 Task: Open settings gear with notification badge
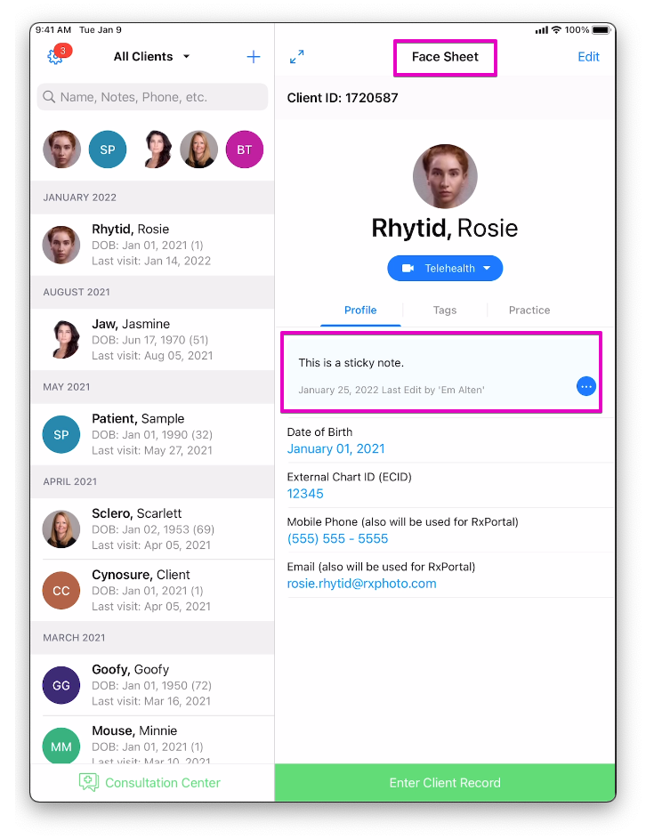[56, 57]
